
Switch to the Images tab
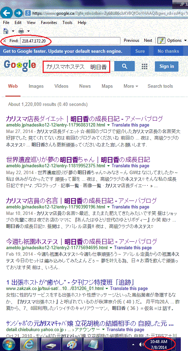tap(36, 86)
